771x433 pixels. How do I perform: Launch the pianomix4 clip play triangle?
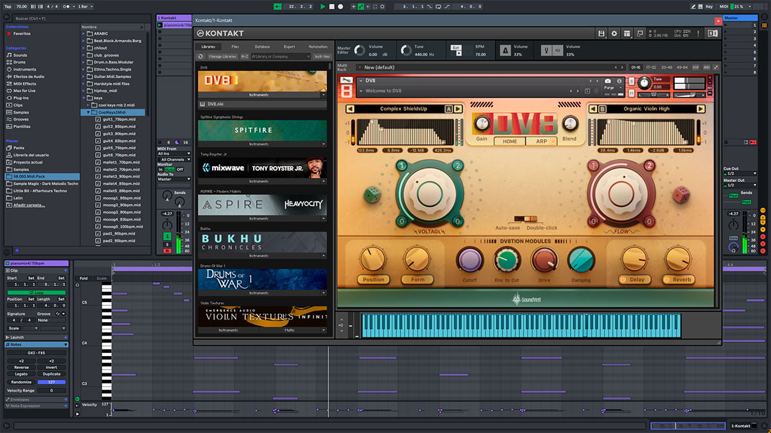tap(160, 25)
